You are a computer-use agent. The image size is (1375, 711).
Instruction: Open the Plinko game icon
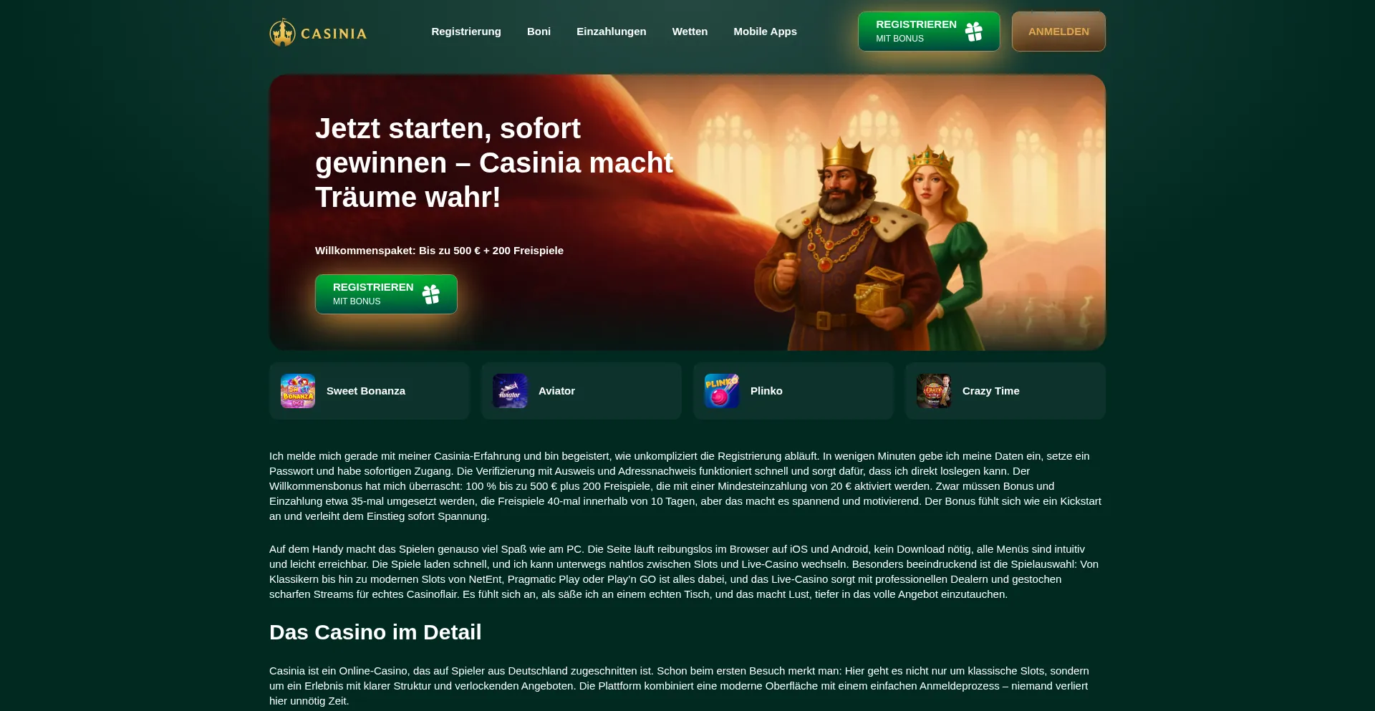click(722, 391)
